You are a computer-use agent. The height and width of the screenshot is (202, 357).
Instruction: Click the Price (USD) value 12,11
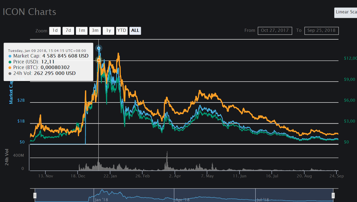(48, 62)
